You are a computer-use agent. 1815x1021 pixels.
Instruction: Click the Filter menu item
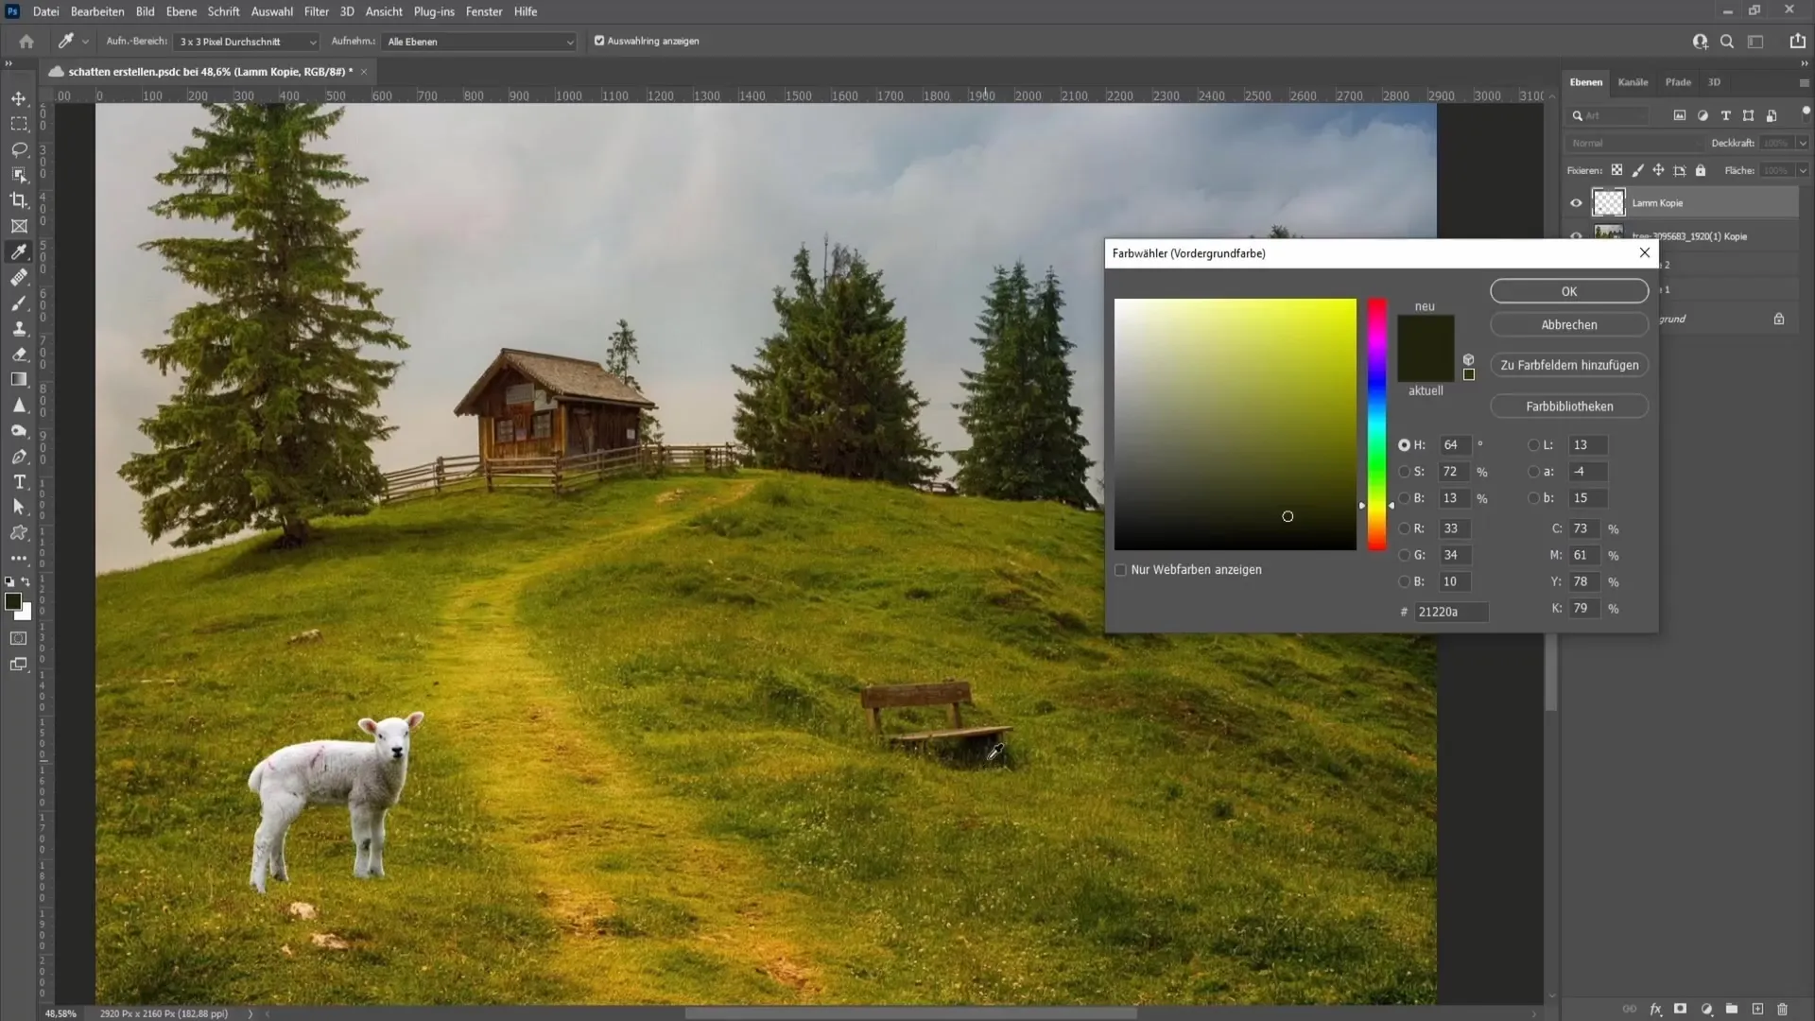317,11
